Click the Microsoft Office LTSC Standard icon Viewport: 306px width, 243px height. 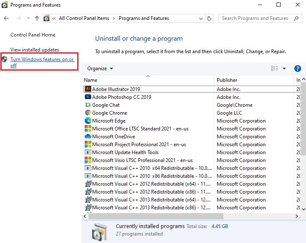[88, 129]
